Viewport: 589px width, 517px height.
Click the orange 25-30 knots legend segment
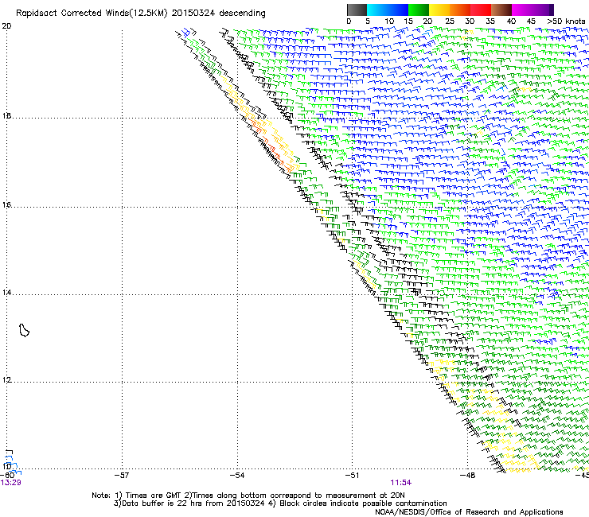pyautogui.click(x=460, y=10)
